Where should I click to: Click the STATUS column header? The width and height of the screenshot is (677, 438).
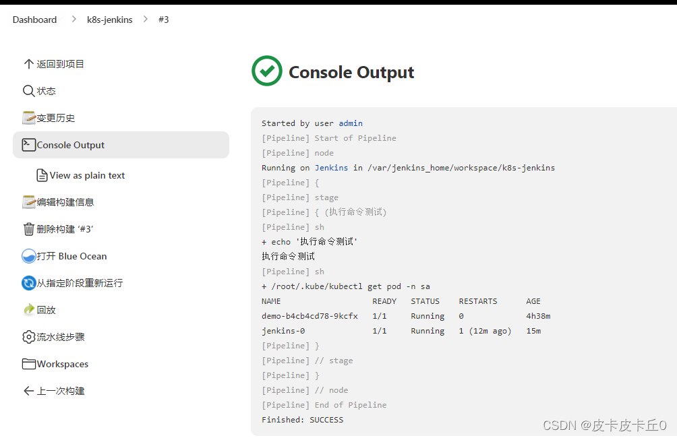(x=425, y=301)
